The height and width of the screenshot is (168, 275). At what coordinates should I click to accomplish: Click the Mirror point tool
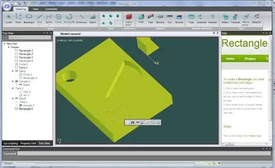(246, 20)
